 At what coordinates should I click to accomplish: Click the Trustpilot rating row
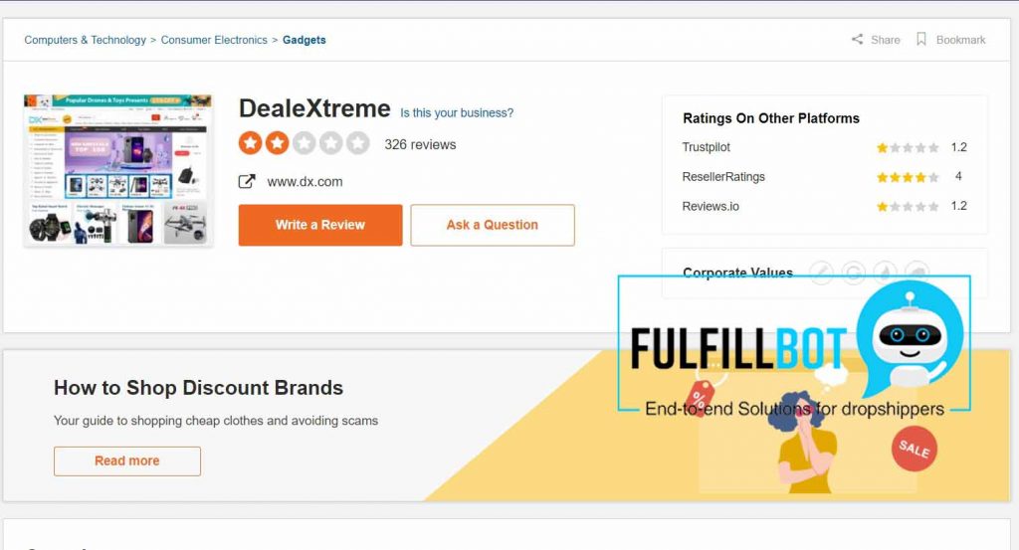(824, 147)
